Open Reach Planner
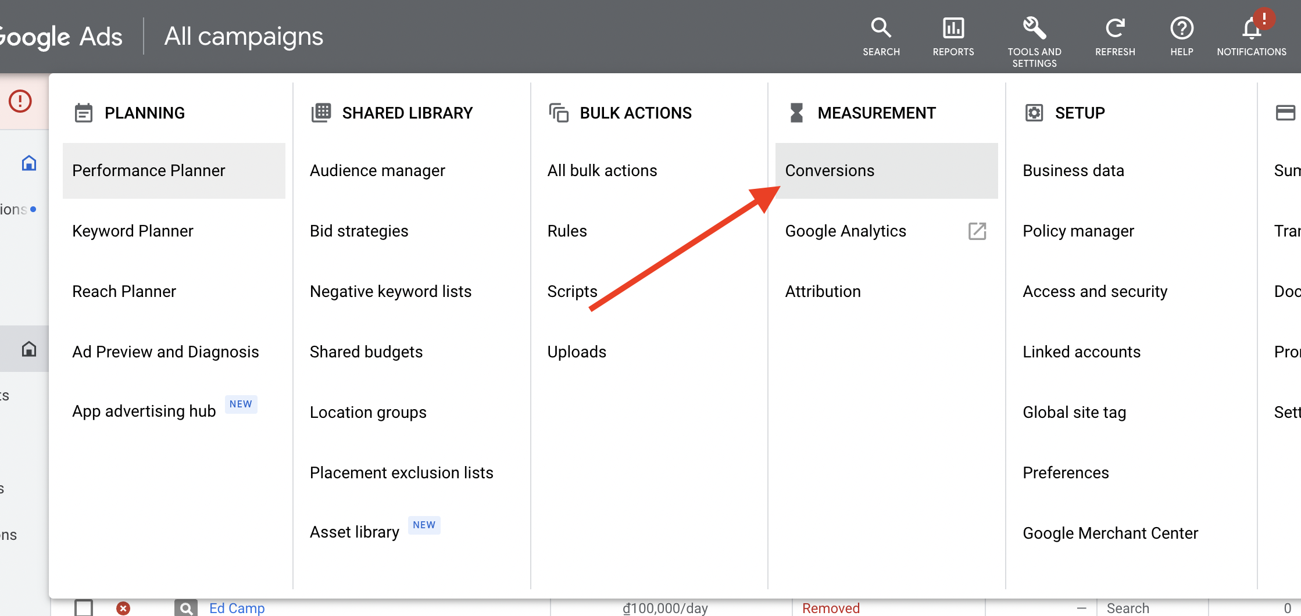 point(124,292)
